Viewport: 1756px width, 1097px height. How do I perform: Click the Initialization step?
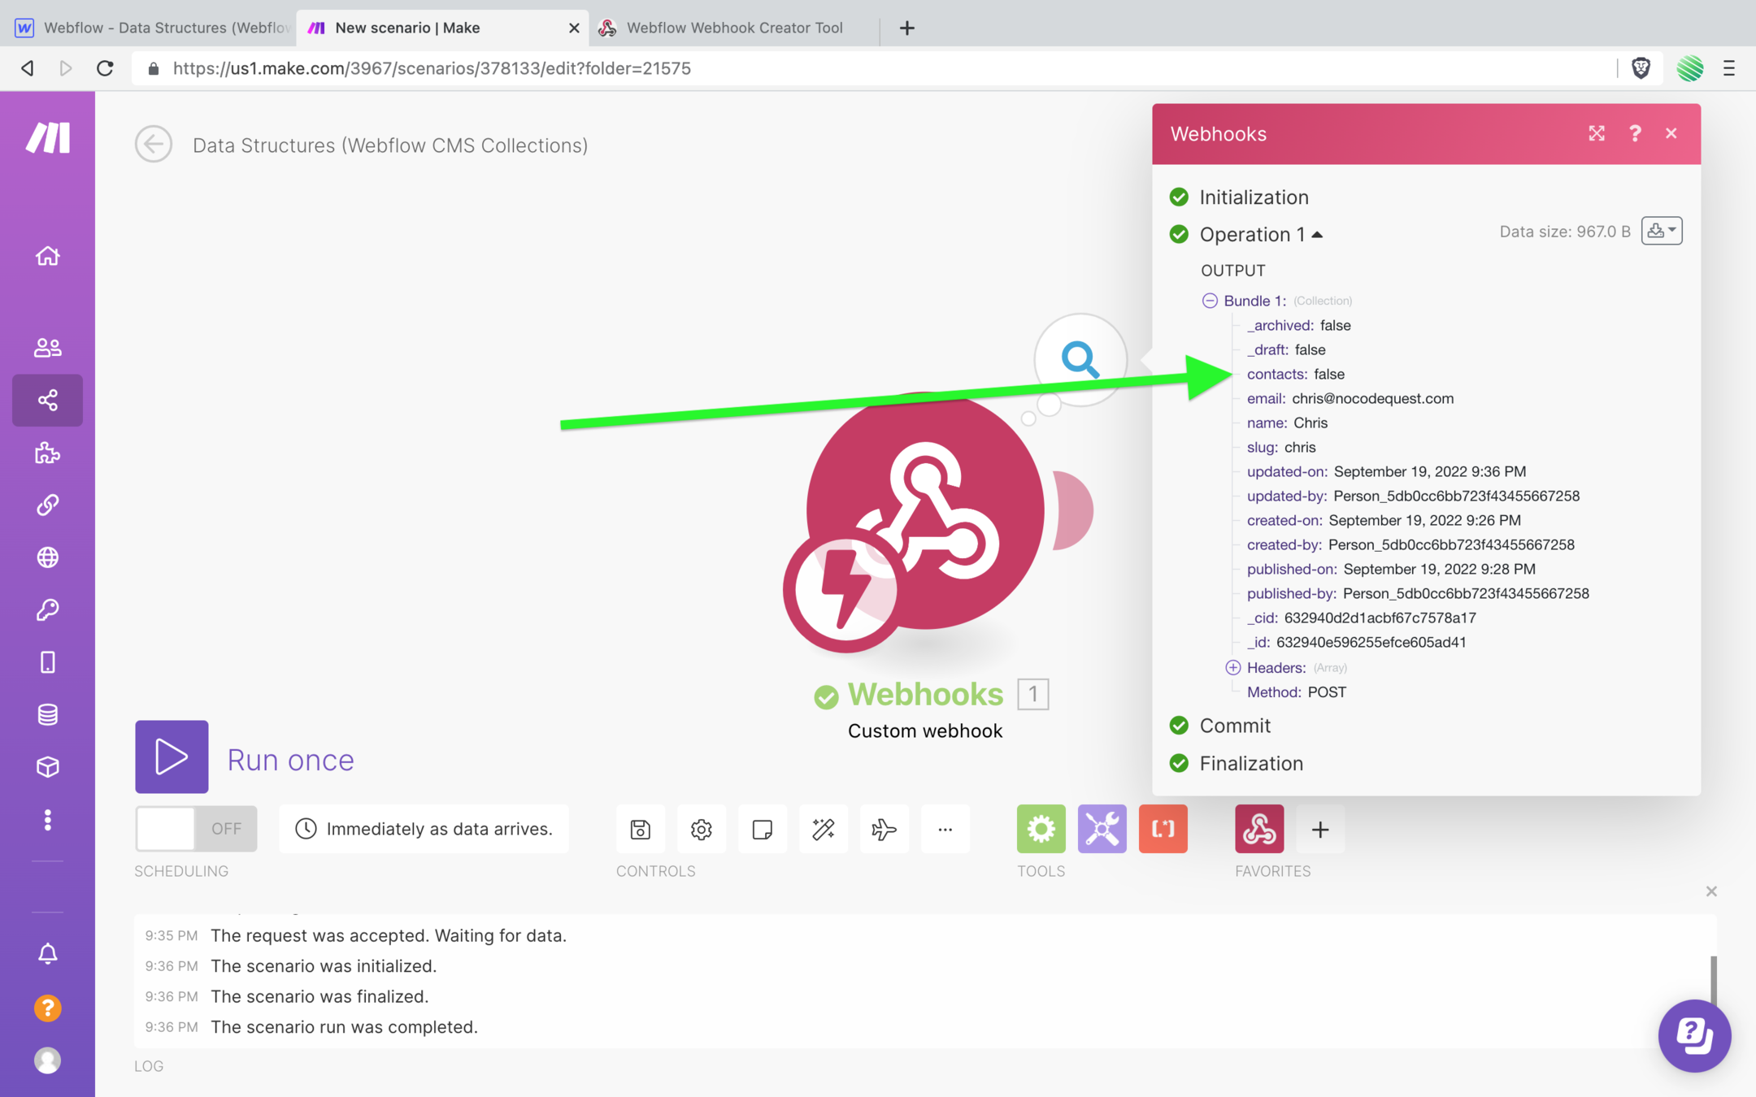pyautogui.click(x=1254, y=197)
